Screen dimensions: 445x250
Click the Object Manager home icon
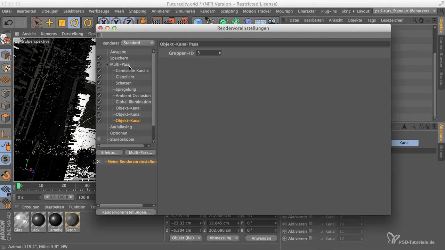coord(422,20)
